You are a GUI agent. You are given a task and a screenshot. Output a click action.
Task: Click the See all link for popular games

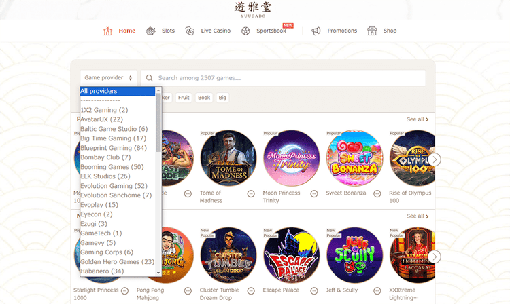coord(418,119)
